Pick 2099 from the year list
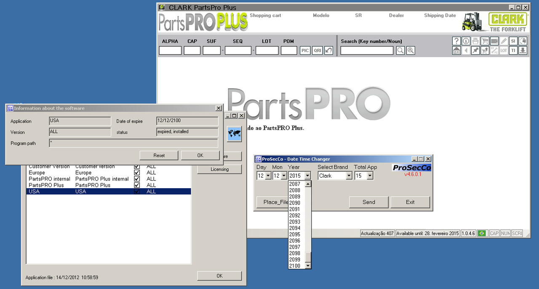539x289 pixels. (295, 260)
